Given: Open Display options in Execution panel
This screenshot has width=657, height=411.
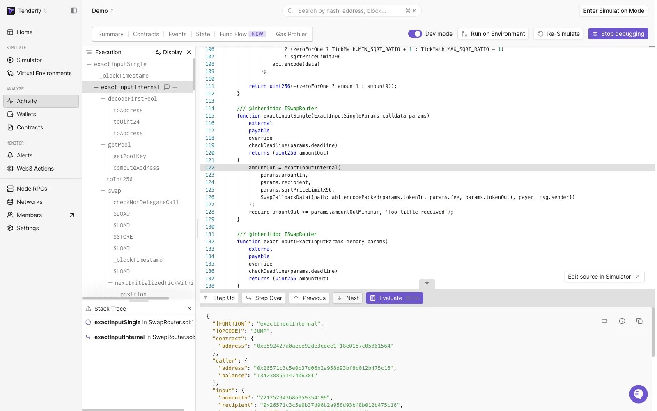Looking at the screenshot, I should pos(169,52).
